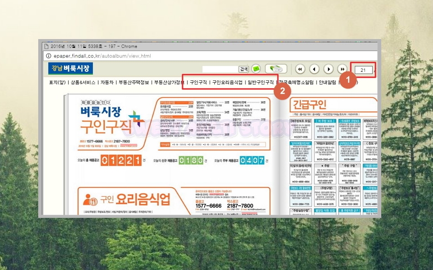This screenshot has width=433, height=270.
Task: Open the 표지(앞) section
Action: click(58, 82)
